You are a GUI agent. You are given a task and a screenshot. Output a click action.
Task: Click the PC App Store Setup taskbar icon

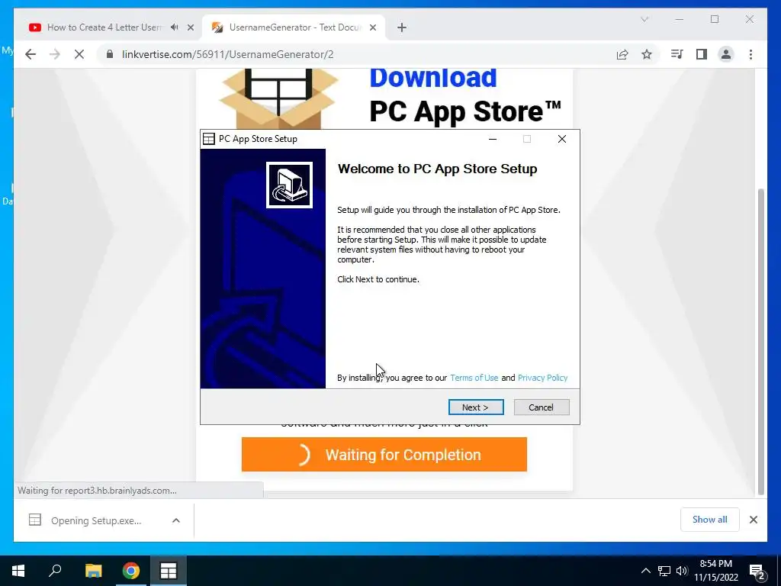169,571
